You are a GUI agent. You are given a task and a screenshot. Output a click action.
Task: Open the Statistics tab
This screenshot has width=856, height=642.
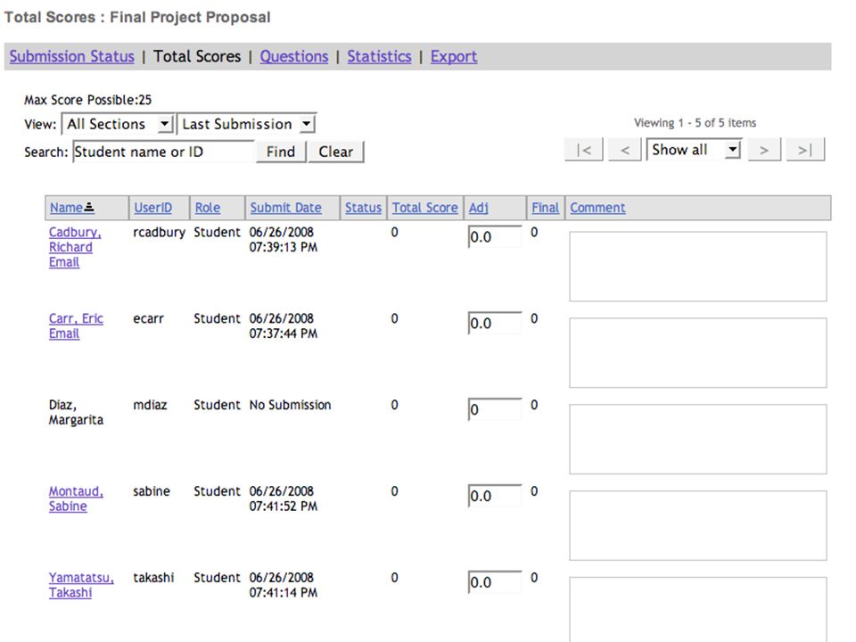tap(379, 56)
